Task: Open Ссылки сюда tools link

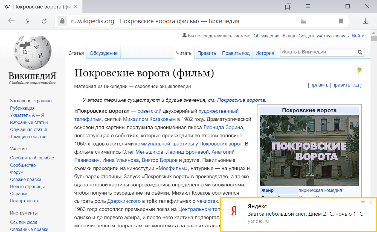Action: (x=24, y=222)
